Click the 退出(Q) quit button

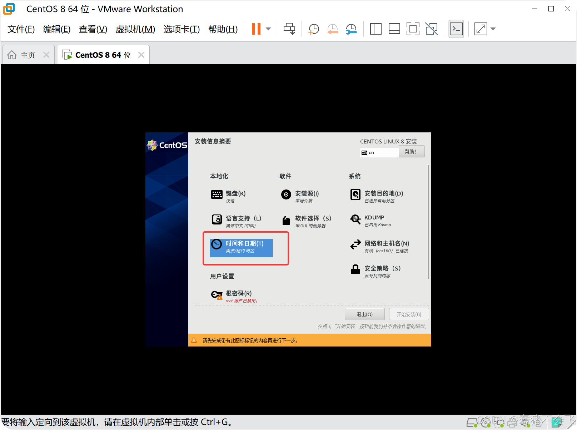coord(364,314)
